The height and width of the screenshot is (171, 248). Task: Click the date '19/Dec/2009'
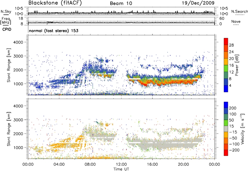pos(198,3)
